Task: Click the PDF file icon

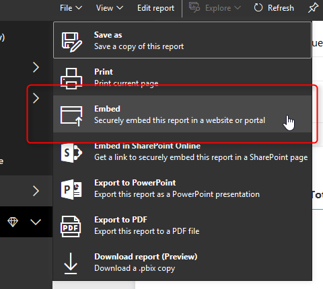Action: 71,226
